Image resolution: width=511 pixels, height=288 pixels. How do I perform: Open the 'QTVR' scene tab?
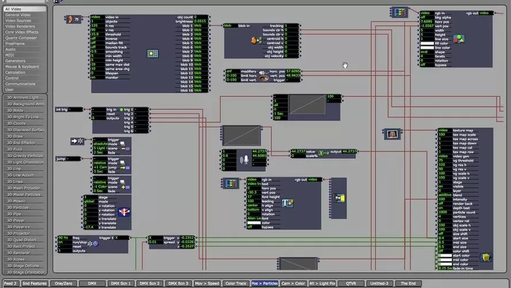(x=352, y=283)
